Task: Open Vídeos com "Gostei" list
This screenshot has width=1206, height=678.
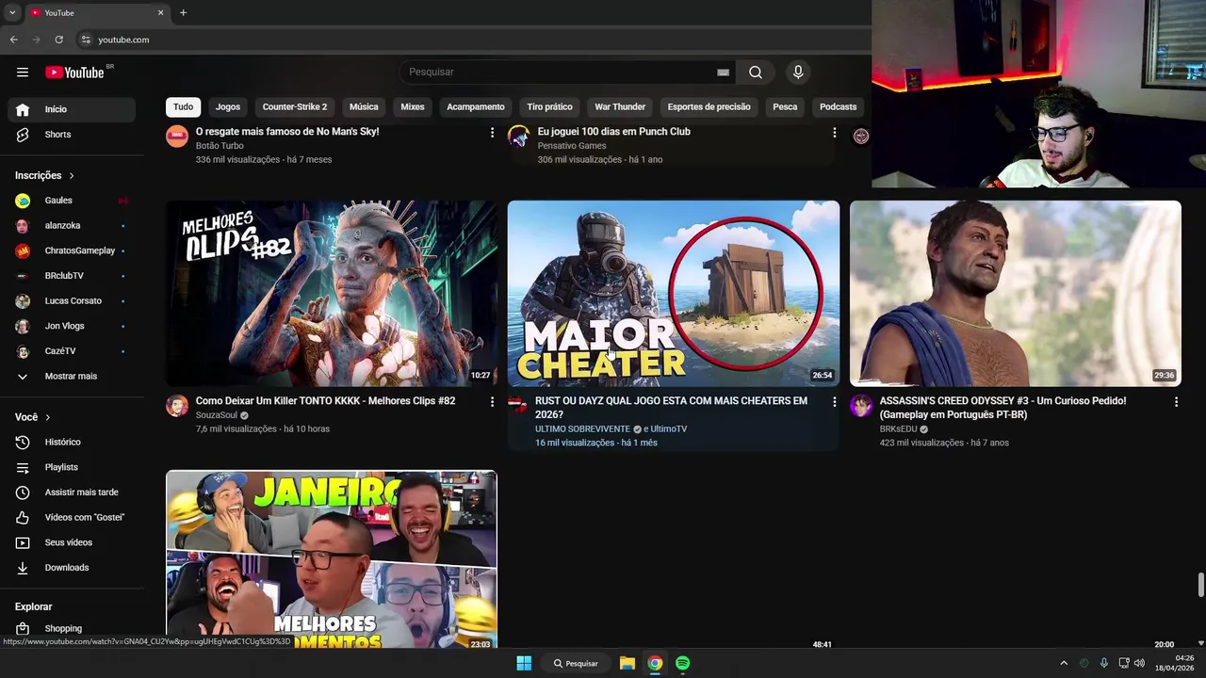Action: click(72, 518)
